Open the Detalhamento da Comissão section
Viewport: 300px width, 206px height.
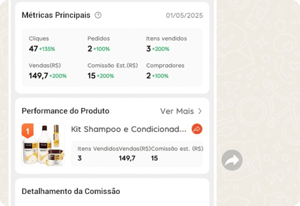71,191
